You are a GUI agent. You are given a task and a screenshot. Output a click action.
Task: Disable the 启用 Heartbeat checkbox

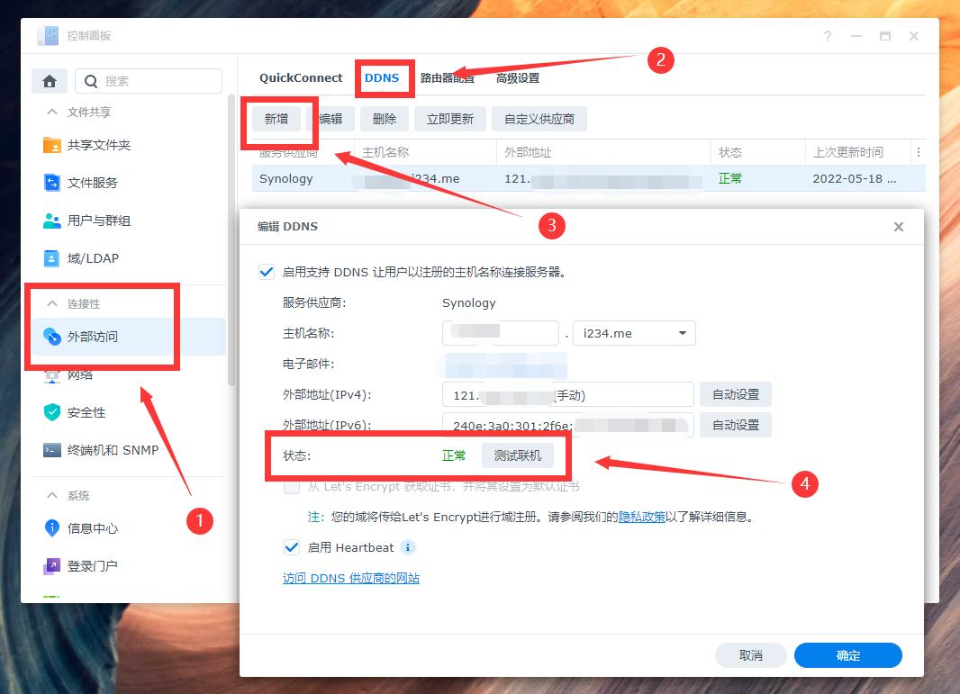click(x=292, y=547)
